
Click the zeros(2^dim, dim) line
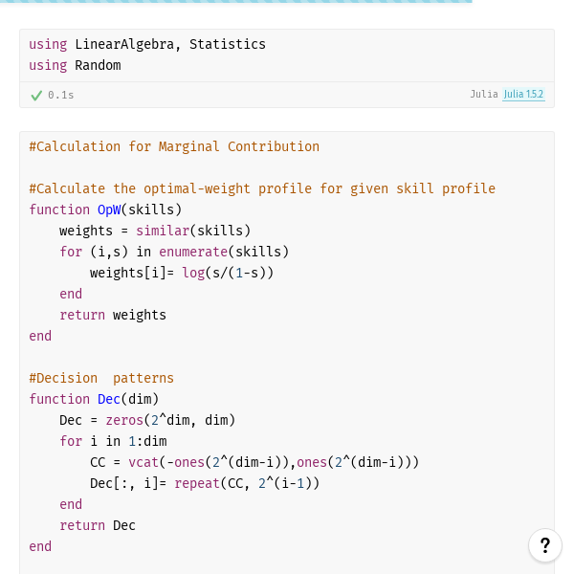147,420
